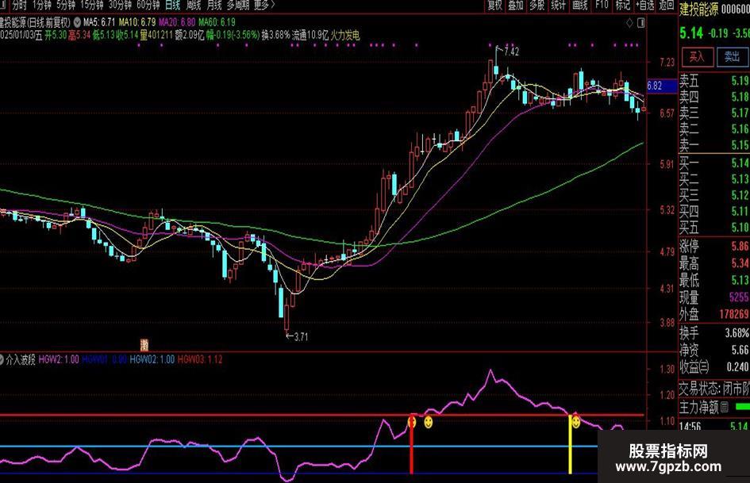Click the 卖一 ask level row

click(714, 145)
